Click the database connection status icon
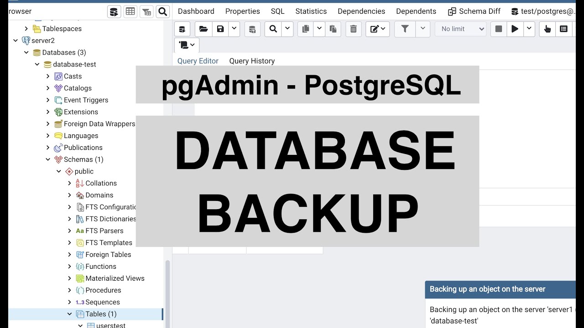 tap(182, 29)
